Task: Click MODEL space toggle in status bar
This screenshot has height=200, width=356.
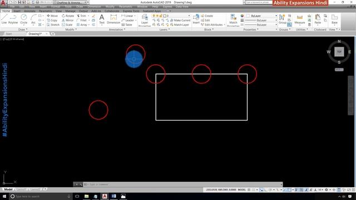Action: pos(242,190)
